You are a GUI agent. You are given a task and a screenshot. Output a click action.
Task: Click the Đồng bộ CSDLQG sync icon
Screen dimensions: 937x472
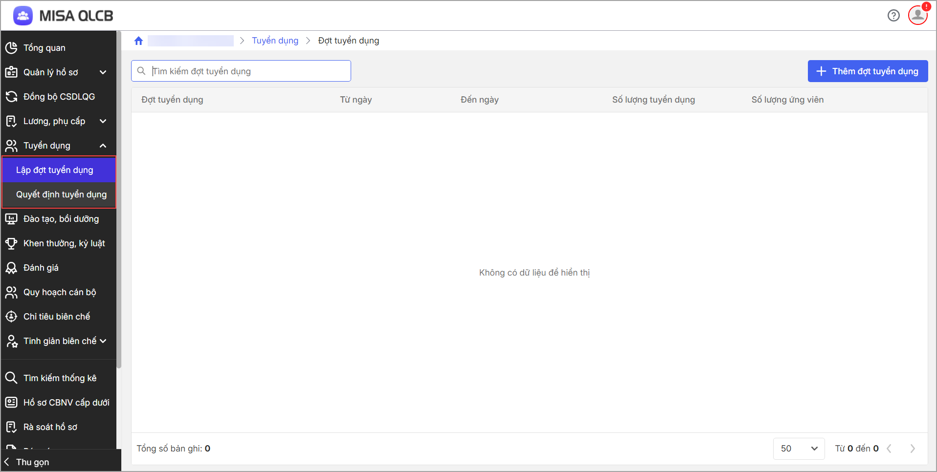click(11, 97)
